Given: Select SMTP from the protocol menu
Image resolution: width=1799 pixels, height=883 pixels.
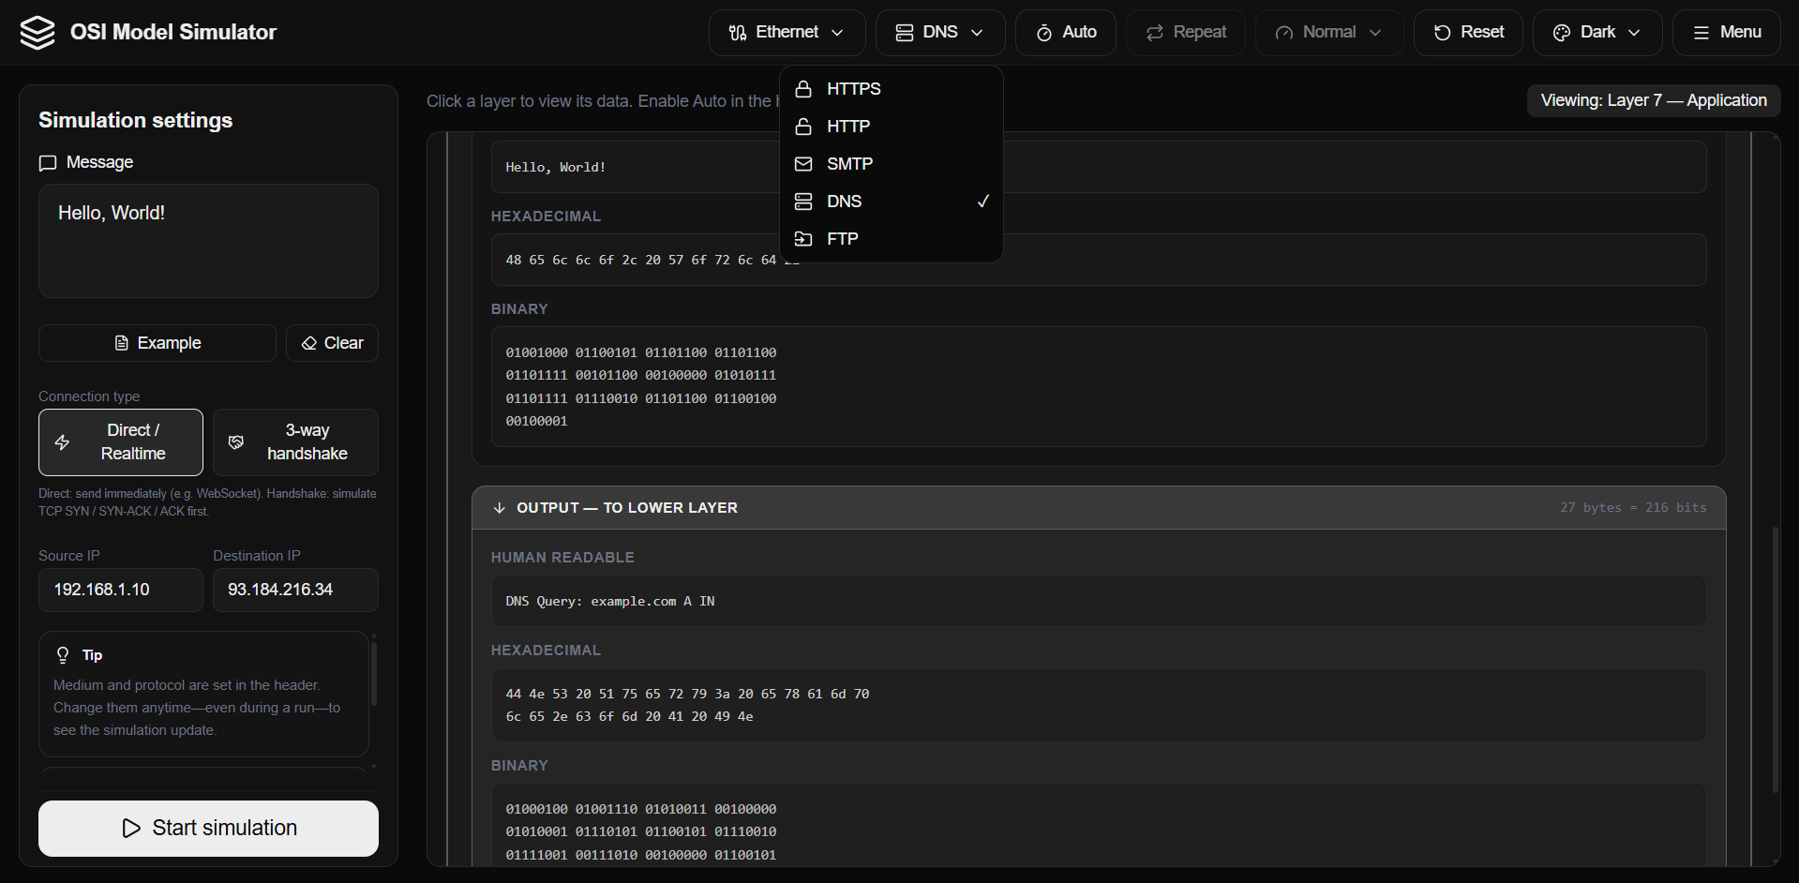Looking at the screenshot, I should 848,163.
